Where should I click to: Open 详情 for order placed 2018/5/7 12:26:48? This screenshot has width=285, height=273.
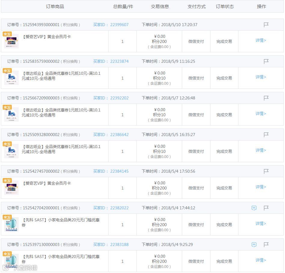261,114
